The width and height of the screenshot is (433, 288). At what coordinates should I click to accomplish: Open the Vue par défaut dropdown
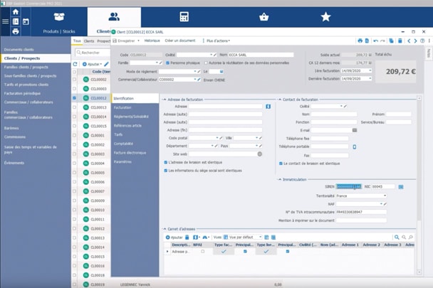[x=242, y=237]
